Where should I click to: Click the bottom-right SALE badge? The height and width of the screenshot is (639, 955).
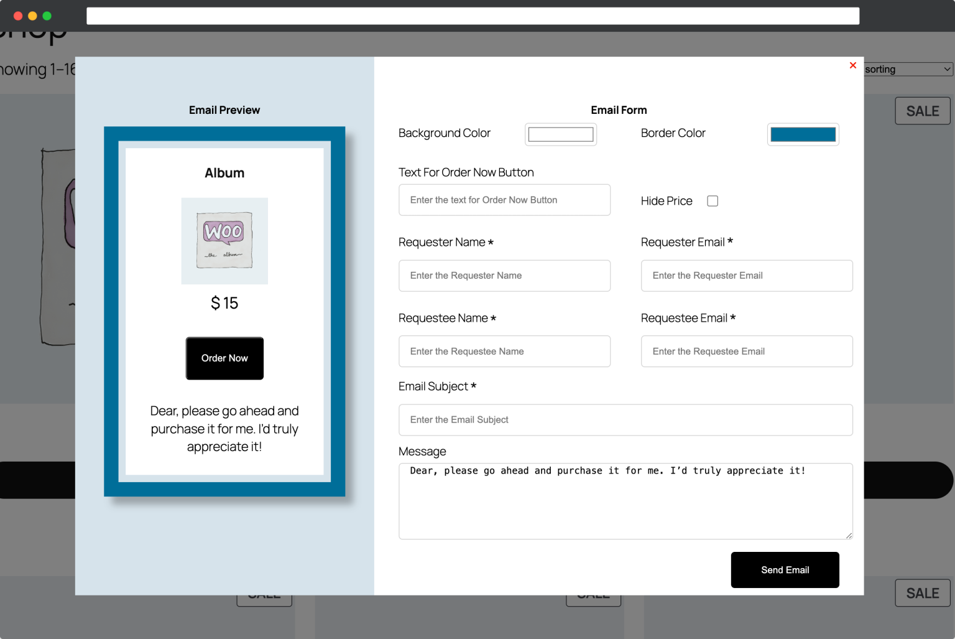coord(922,592)
